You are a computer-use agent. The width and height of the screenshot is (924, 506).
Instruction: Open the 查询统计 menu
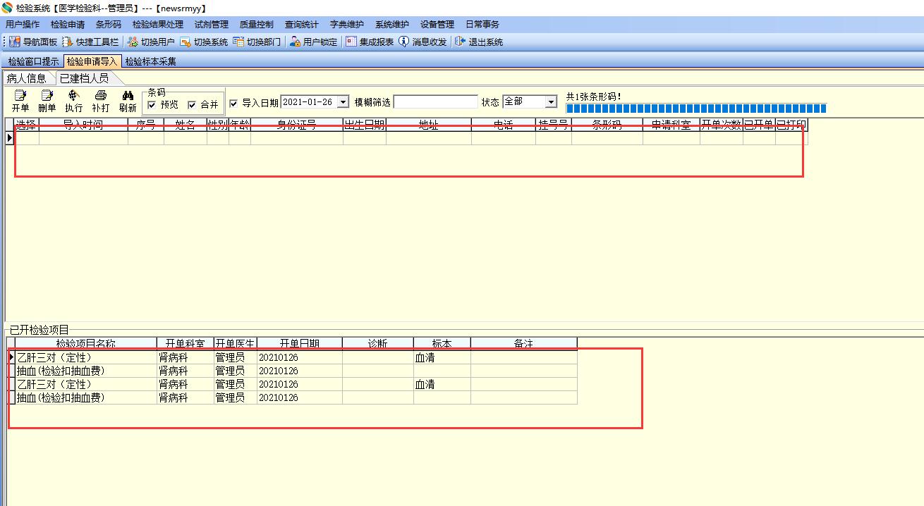tap(302, 25)
